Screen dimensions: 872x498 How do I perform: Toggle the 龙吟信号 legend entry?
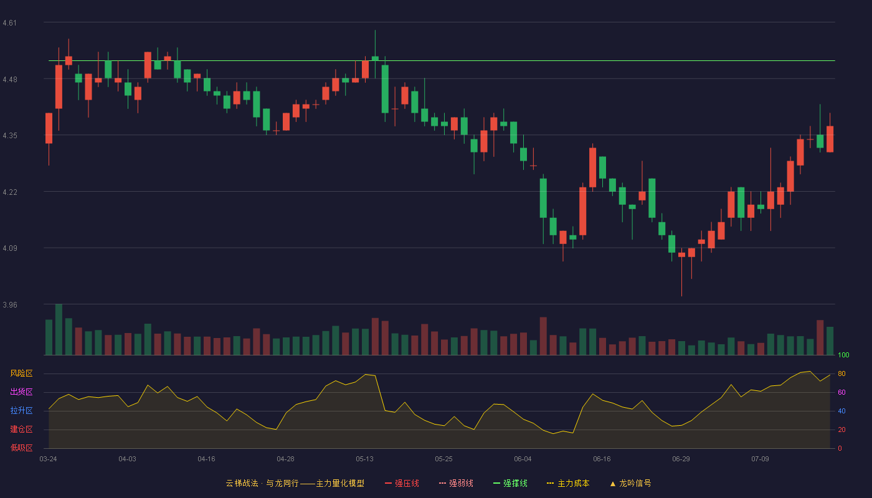click(630, 483)
